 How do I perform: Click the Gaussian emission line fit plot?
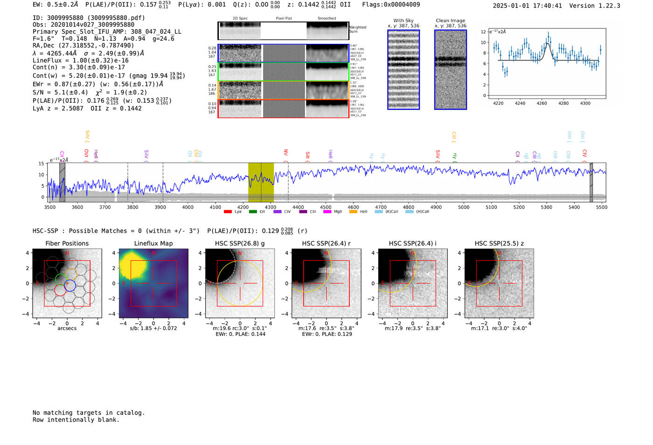pyautogui.click(x=547, y=64)
